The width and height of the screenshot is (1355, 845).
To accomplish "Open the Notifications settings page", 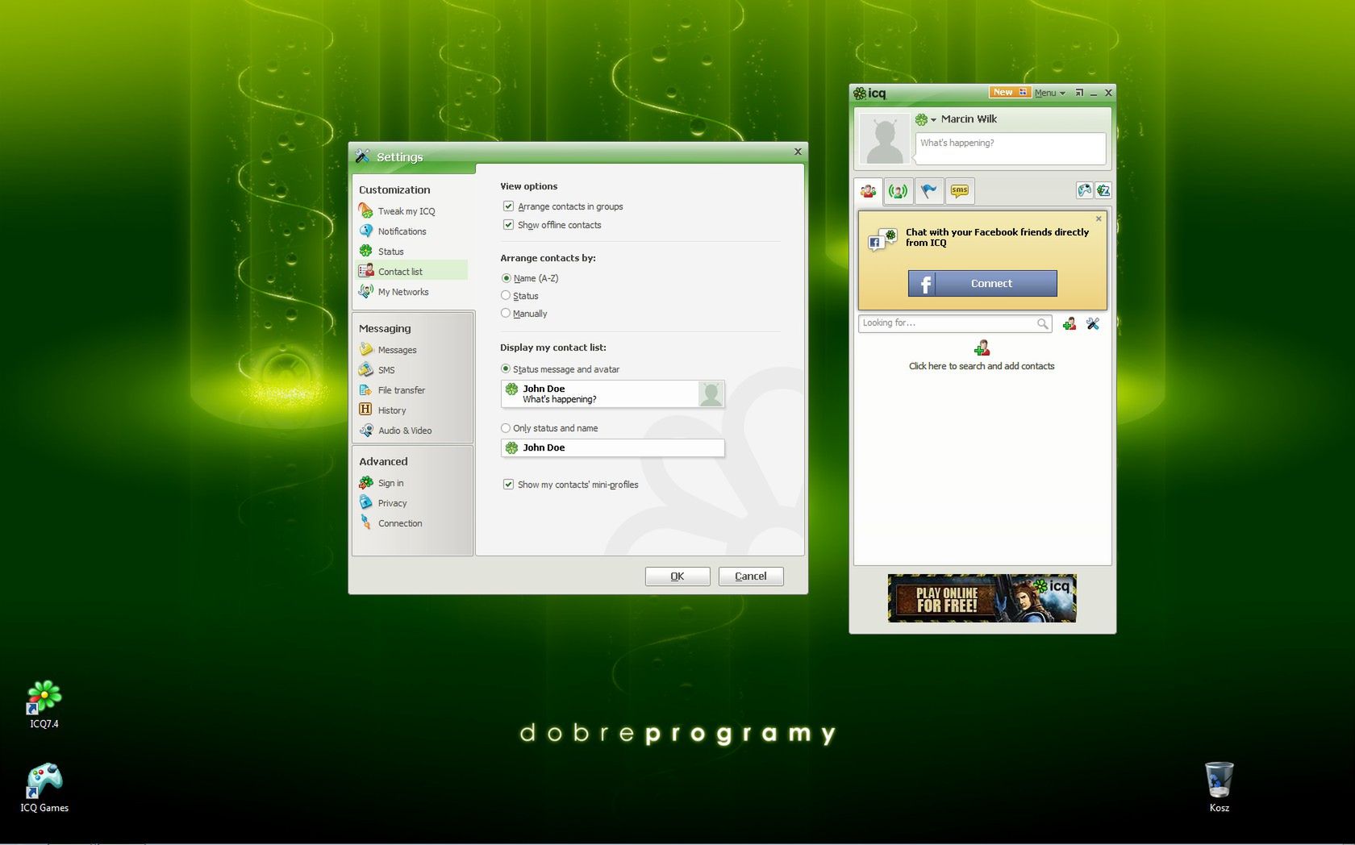I will (x=402, y=231).
